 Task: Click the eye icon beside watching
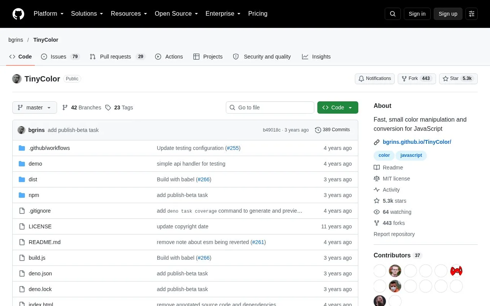coord(377,212)
